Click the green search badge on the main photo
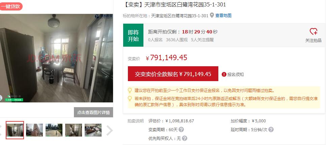327x145 pixels. [x=9, y=100]
